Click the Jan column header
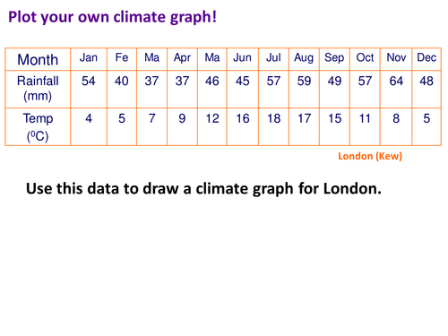Screen dimensions: 448x336 pos(89,57)
